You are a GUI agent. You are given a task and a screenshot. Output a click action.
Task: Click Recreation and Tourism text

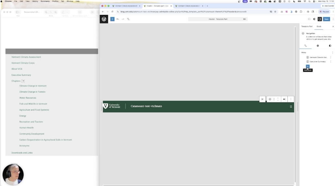[x=31, y=121]
